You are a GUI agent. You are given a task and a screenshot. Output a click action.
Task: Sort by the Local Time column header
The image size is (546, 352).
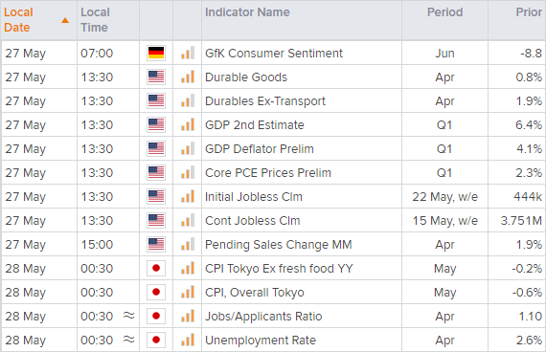click(95, 20)
